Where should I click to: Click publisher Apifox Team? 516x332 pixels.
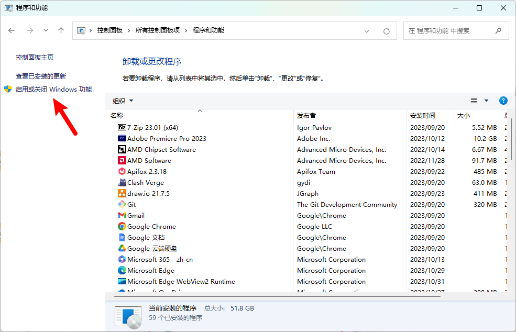point(316,171)
